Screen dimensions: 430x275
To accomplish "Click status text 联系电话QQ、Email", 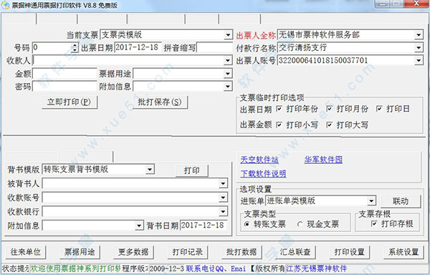I will pos(216,269).
